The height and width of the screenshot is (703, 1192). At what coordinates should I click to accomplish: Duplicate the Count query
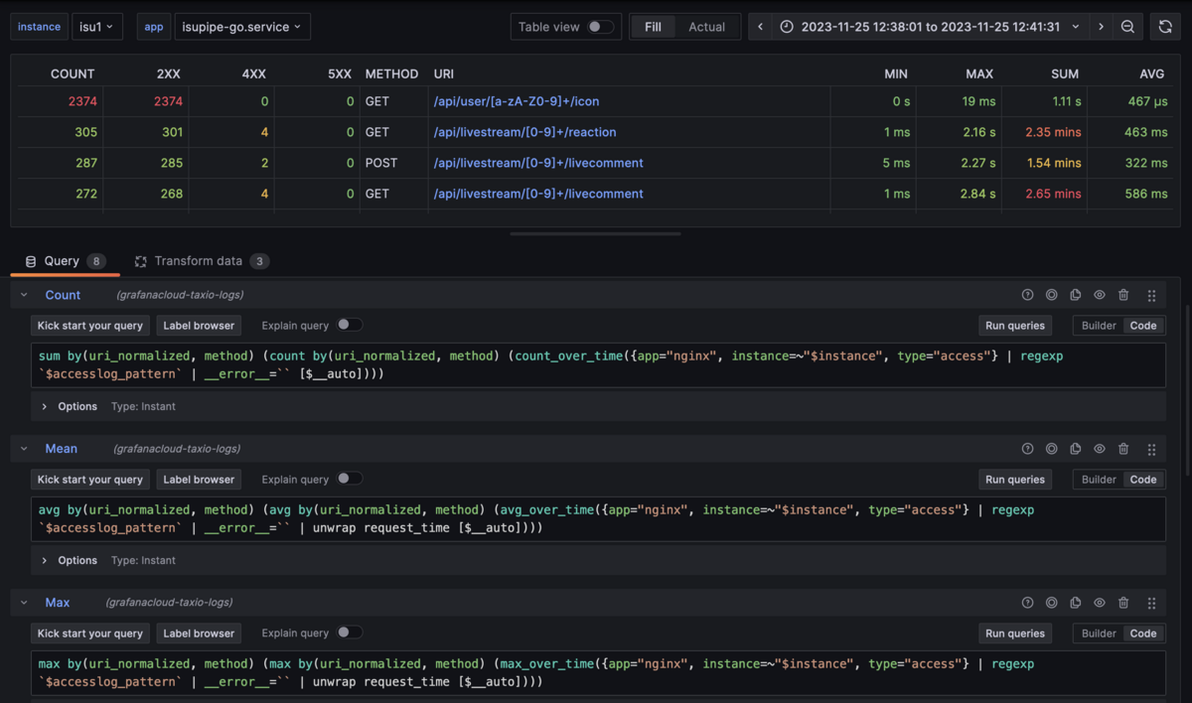pyautogui.click(x=1076, y=295)
